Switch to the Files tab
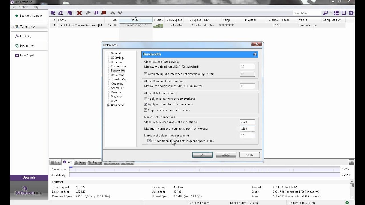Viewport: 365px width, 205px height. click(56, 163)
